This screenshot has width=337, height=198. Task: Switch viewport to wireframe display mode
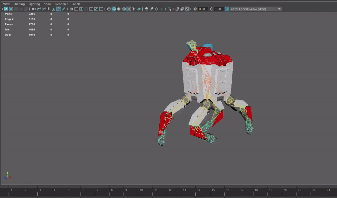point(108,9)
